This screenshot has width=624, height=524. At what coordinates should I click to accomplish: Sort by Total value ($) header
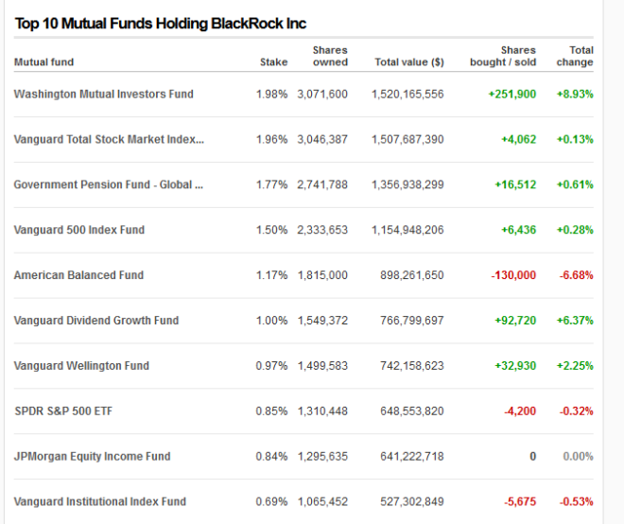(408, 62)
